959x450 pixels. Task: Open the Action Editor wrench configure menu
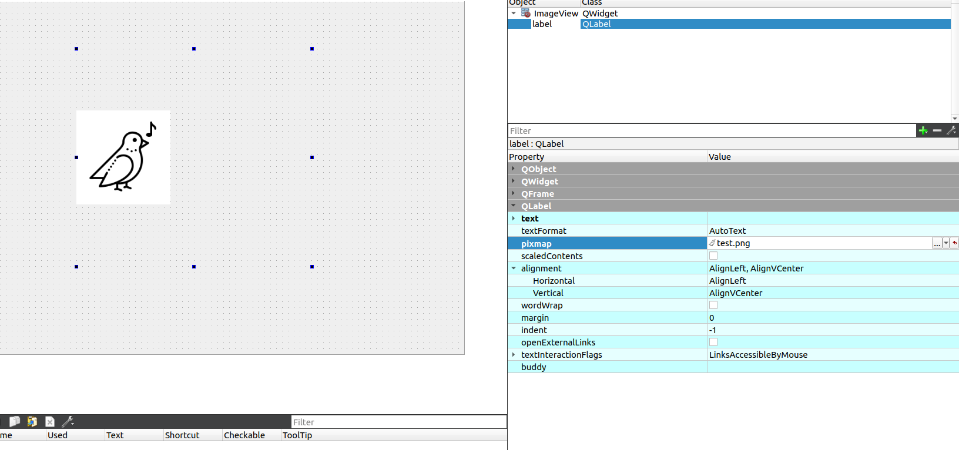(68, 421)
